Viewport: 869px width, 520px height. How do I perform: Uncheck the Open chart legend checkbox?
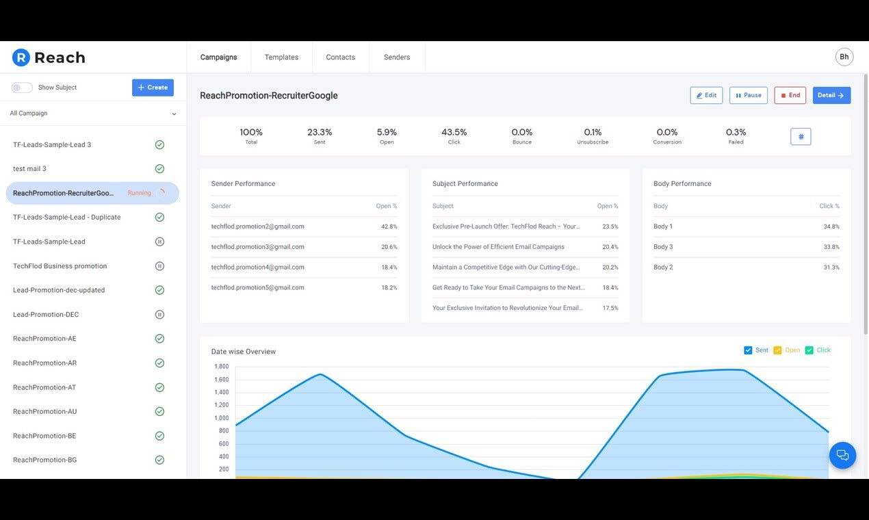777,350
